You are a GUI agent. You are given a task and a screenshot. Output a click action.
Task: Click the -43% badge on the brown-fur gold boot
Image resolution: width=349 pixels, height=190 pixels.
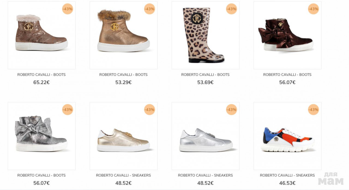click(x=149, y=9)
